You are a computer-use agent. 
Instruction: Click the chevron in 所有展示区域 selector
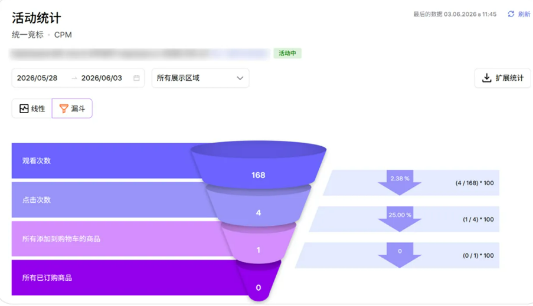pyautogui.click(x=240, y=78)
